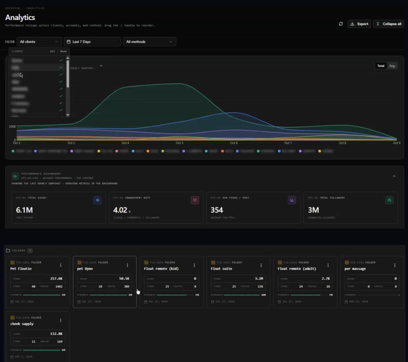Switch the chart to Total view
Viewport: 408px width, 362px height.
tap(381, 66)
